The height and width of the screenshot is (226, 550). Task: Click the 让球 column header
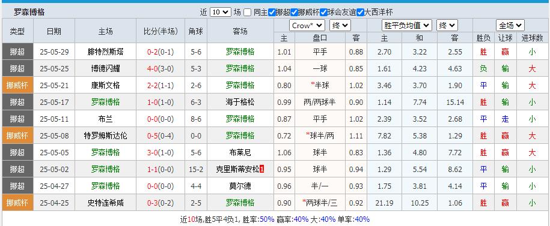505,38
